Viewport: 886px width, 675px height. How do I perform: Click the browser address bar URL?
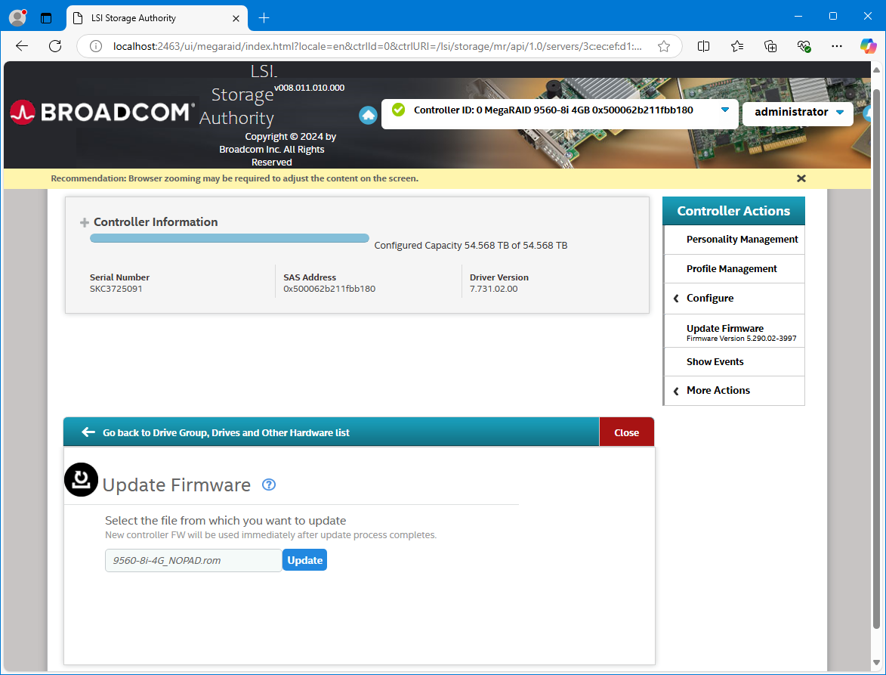[377, 46]
